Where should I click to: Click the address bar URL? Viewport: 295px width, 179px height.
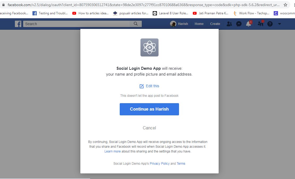144,5
